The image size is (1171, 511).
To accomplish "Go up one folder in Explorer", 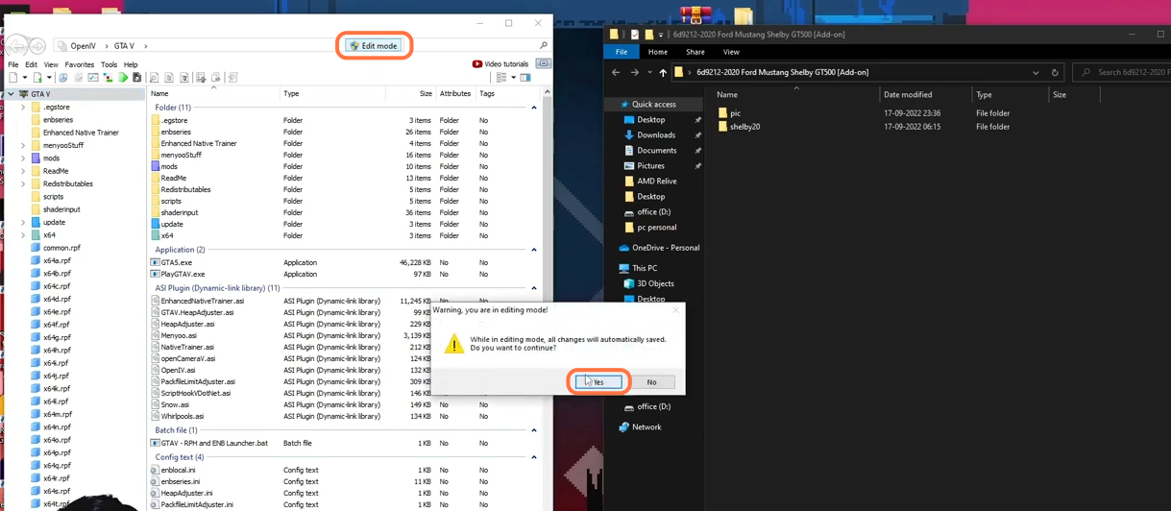I will tap(663, 72).
